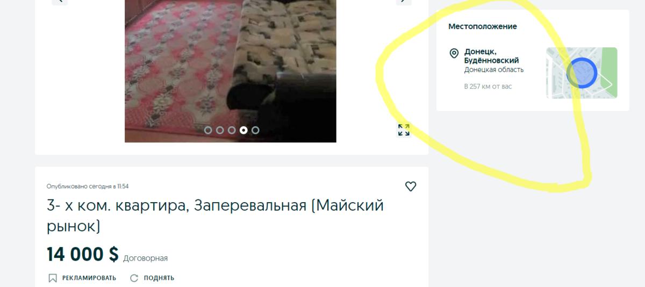The image size is (645, 287).
Task: Select the second photo carousel dot
Action: [220, 130]
